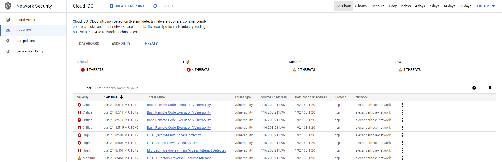Open HTTP Directory Traversal Request Attempt link
The height and width of the screenshot is (162, 502).
[x=179, y=158]
